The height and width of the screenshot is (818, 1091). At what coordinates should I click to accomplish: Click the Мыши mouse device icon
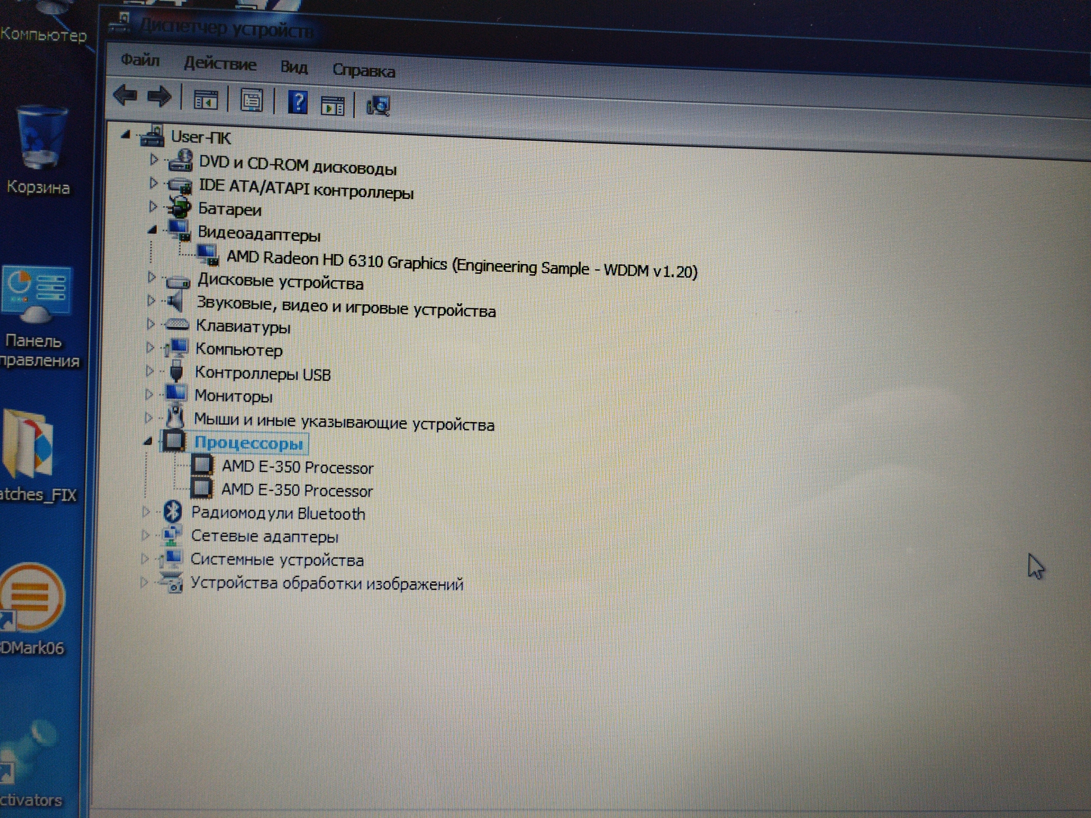pyautogui.click(x=174, y=417)
